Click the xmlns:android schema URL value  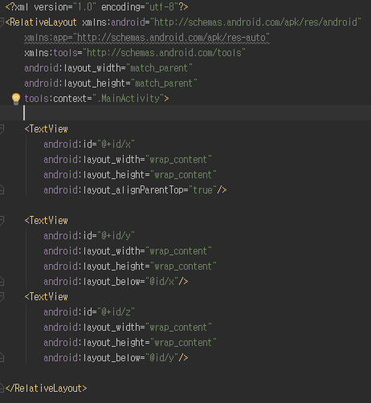point(255,22)
